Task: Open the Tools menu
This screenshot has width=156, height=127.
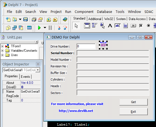Action: [x=120, y=12]
